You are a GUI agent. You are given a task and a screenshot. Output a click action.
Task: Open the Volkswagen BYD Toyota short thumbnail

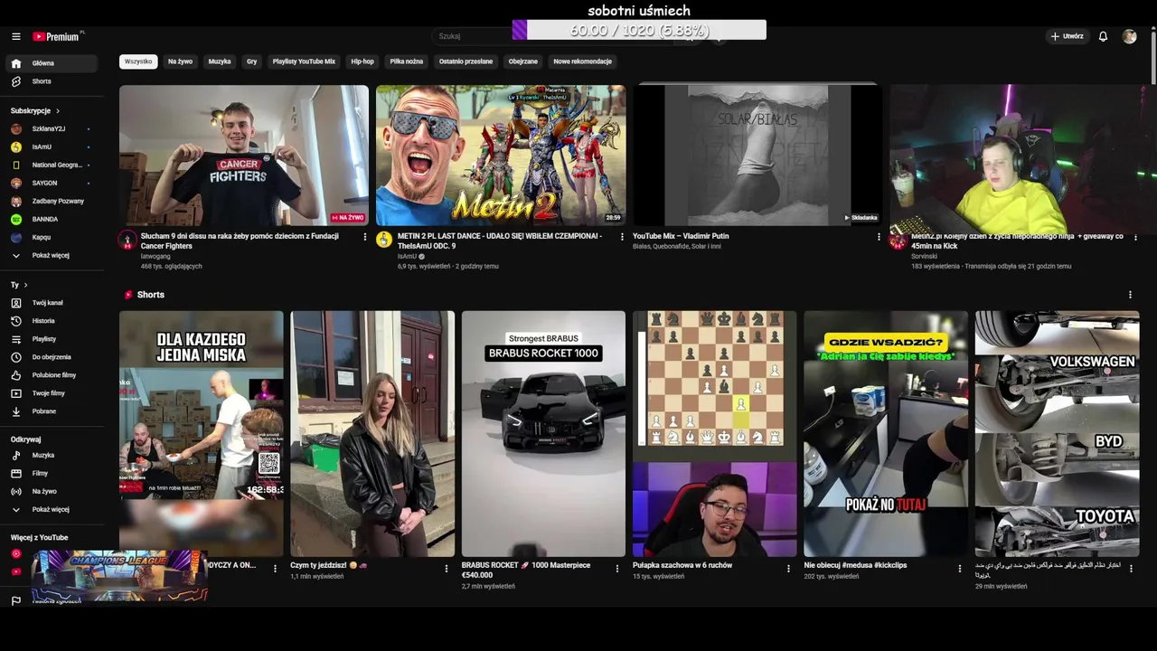tap(1057, 434)
